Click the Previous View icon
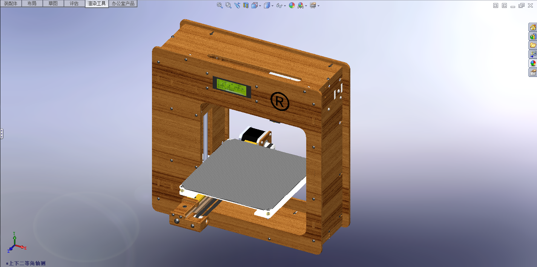This screenshot has height=267, width=537. coord(237,5)
